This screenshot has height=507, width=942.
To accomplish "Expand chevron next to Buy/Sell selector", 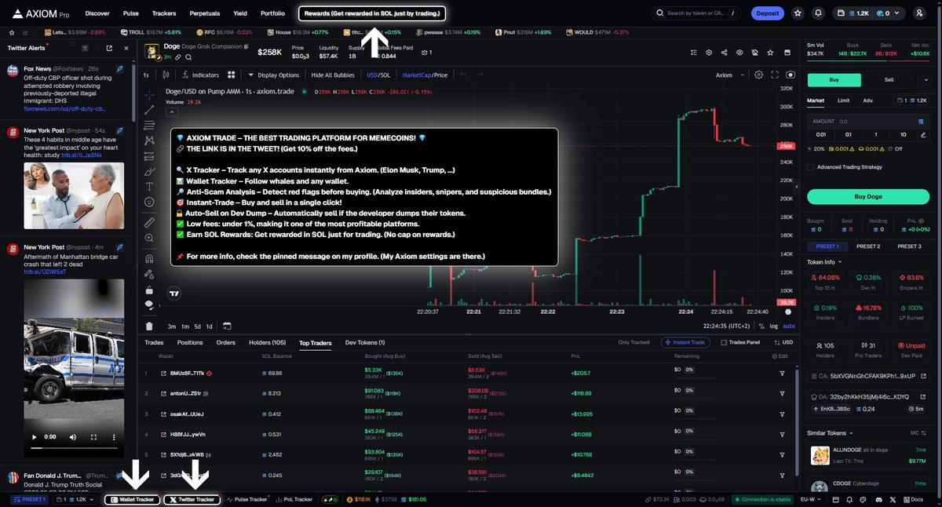I will click(926, 79).
